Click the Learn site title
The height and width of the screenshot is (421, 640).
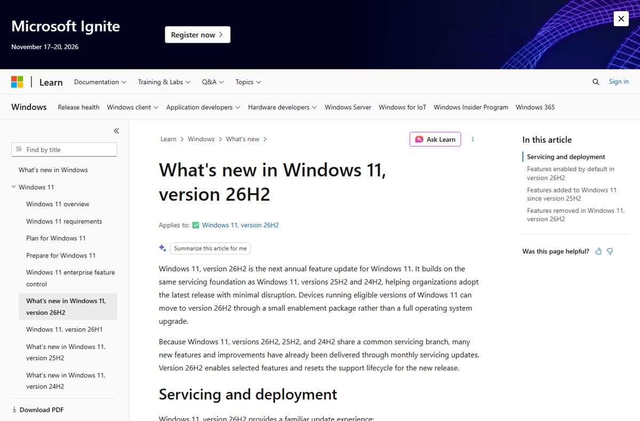tap(51, 82)
